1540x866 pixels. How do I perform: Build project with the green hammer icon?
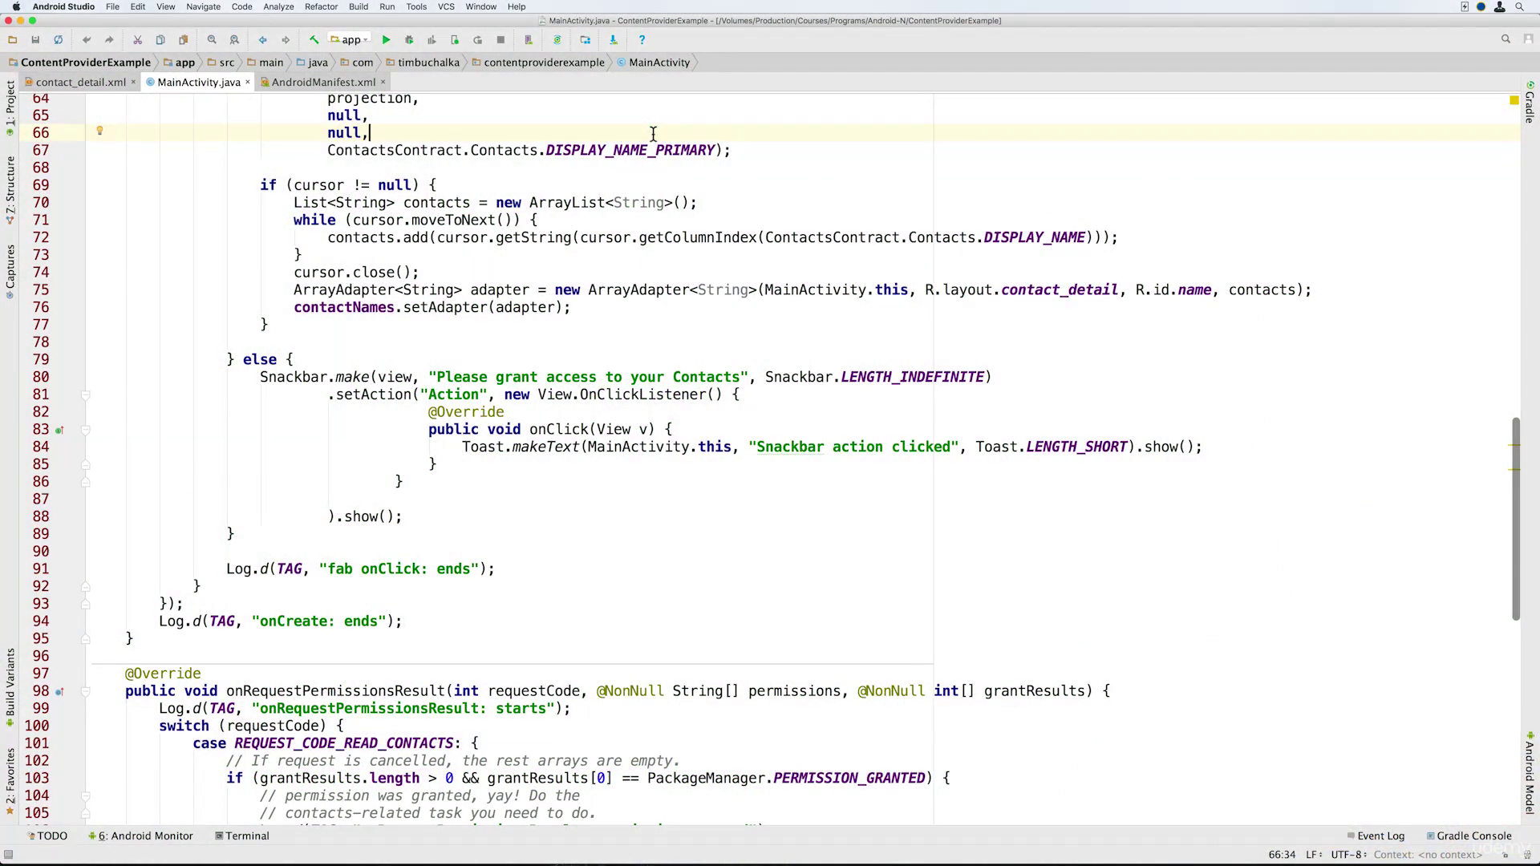click(314, 39)
